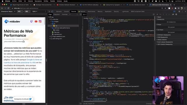Open the Dimensions Responsive dropdown

(x=8, y=12)
